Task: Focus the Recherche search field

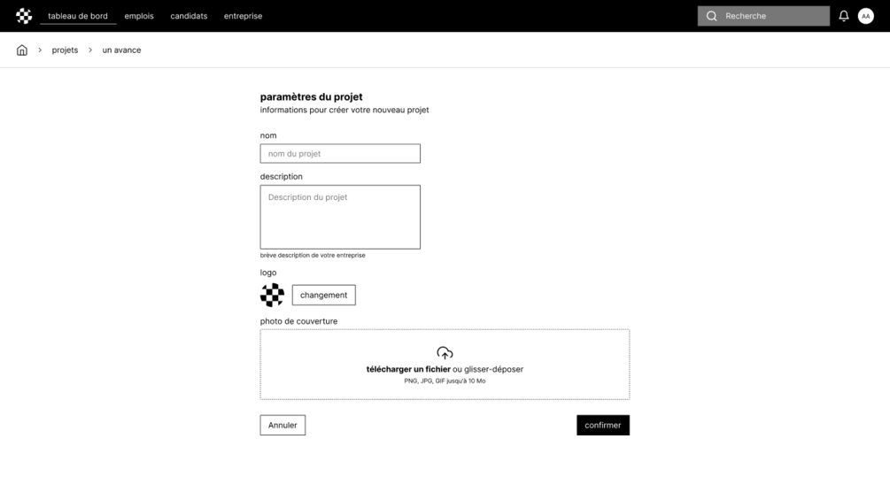Action: (763, 16)
